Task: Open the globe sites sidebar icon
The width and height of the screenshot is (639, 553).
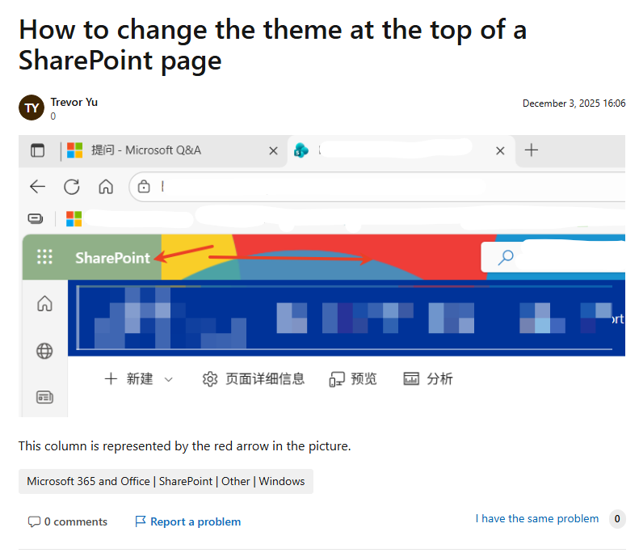Action: 44,351
